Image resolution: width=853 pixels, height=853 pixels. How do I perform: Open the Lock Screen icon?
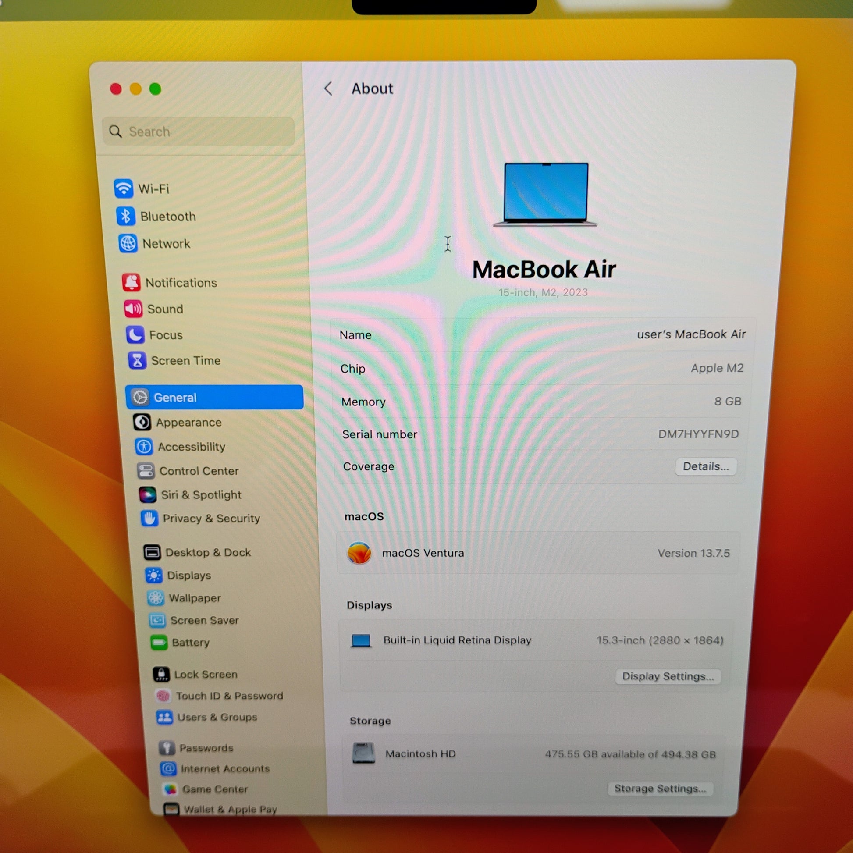[x=161, y=674]
